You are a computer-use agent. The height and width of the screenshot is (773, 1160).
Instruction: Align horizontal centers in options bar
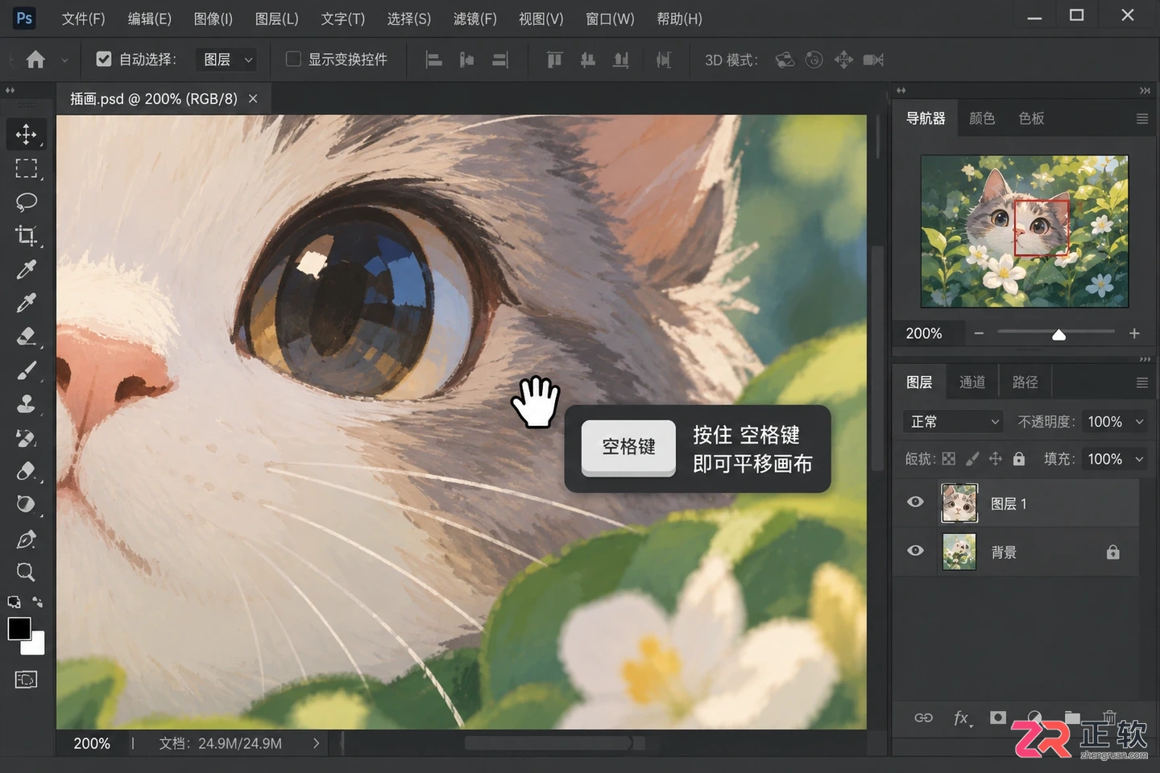(x=466, y=60)
